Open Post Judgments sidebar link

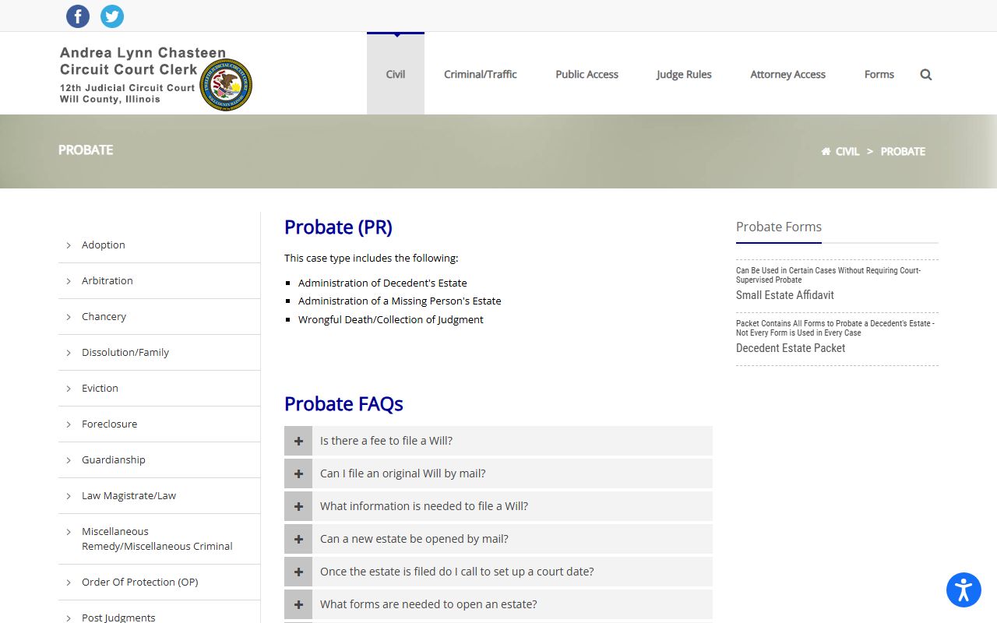click(x=118, y=618)
